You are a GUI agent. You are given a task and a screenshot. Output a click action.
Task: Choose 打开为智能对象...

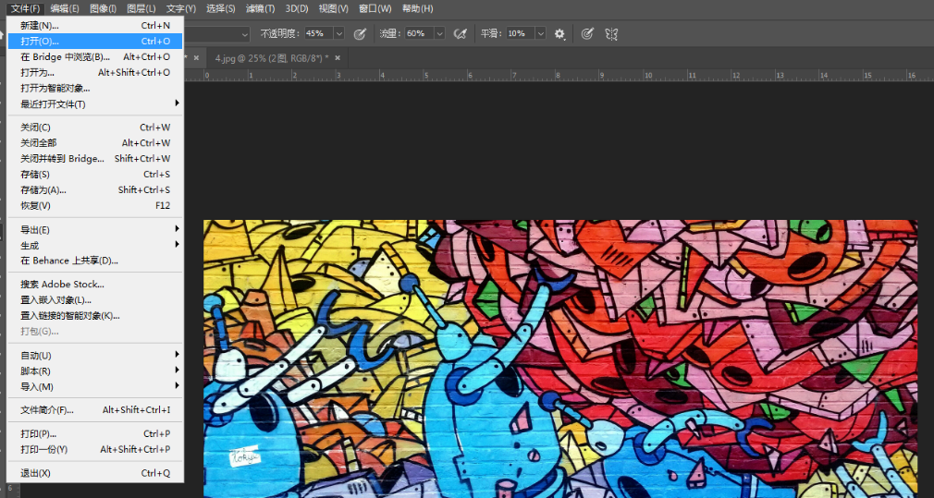pos(94,88)
